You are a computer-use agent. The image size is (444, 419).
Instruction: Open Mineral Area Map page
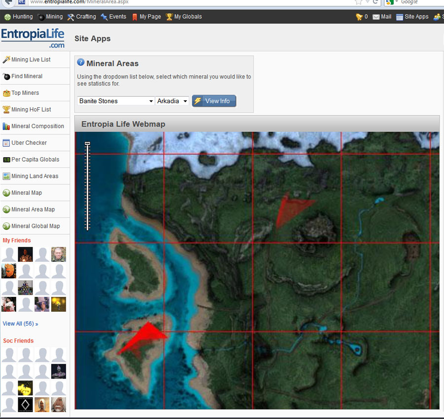[x=33, y=209]
